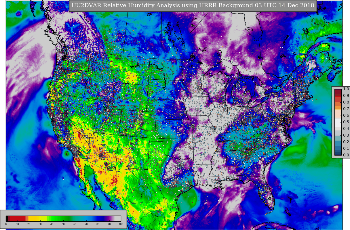The width and height of the screenshot is (350, 230).
Task: Click the '0.5' label on right colorbar
Action: [346, 122]
